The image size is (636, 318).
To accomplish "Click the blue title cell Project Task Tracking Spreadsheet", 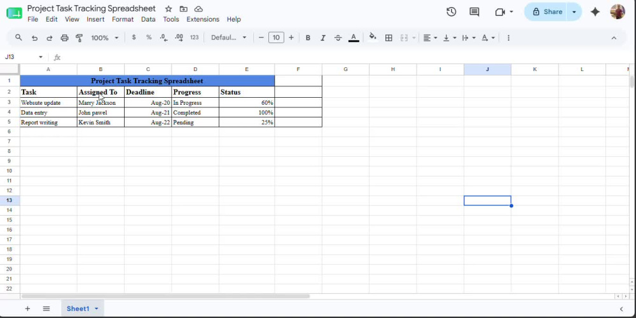I will click(147, 81).
